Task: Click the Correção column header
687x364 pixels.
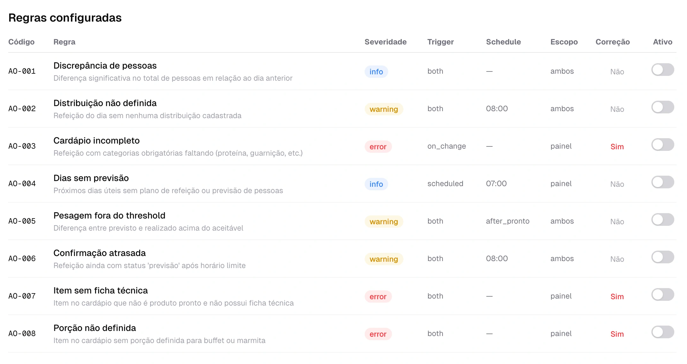Action: (613, 42)
